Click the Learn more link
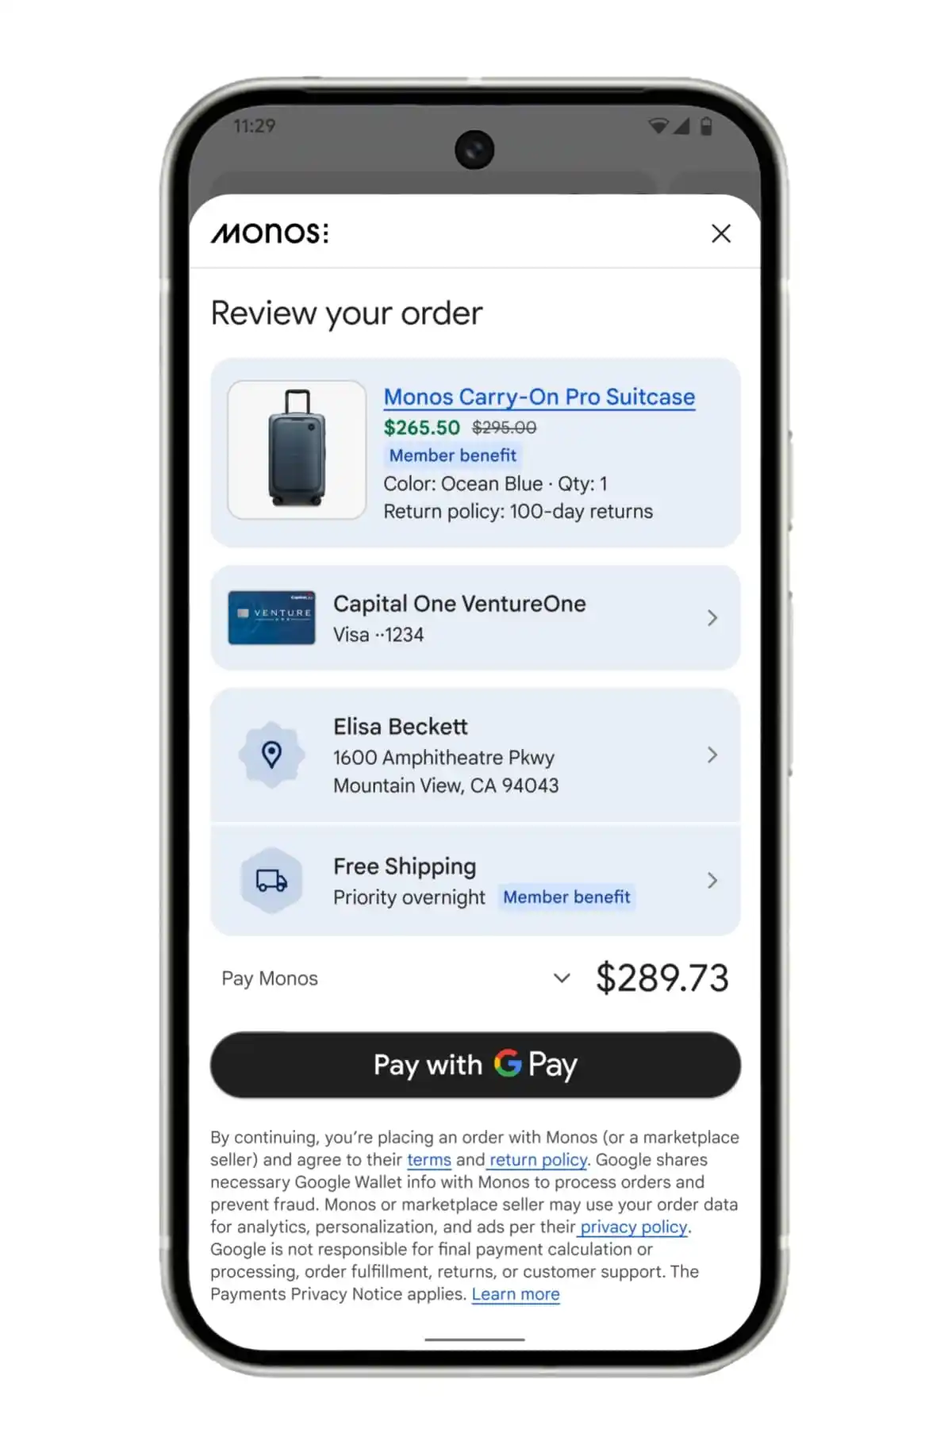Screen dimensions: 952x1452 click(x=516, y=1294)
